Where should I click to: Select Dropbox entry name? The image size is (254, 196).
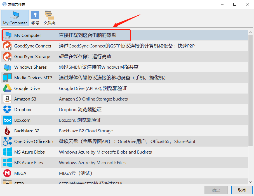click(x=23, y=110)
